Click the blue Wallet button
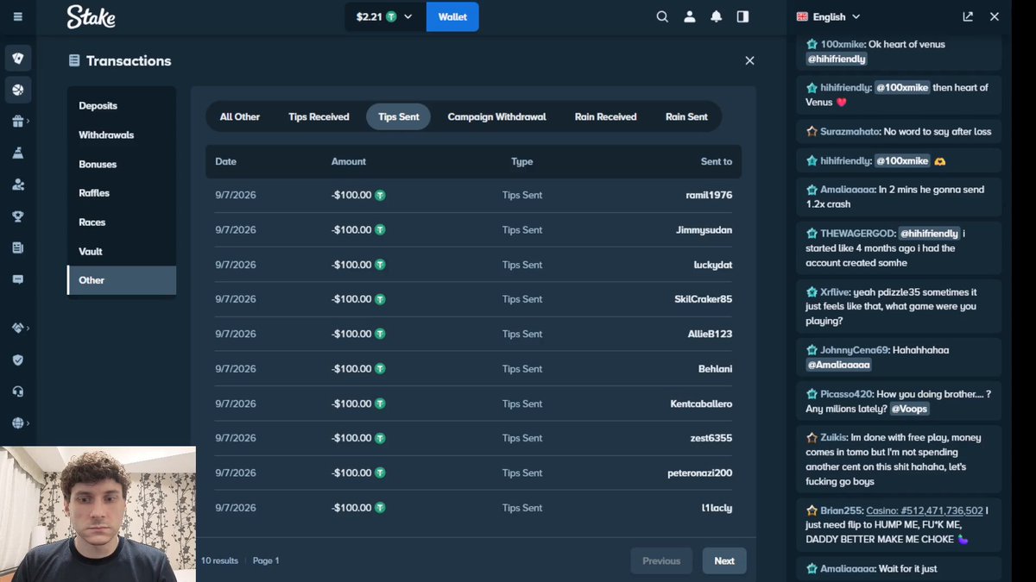 pos(452,16)
